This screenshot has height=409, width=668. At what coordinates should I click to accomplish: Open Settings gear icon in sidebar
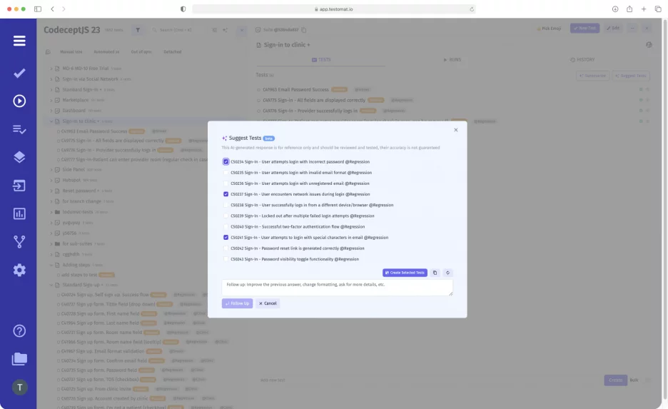[19, 270]
